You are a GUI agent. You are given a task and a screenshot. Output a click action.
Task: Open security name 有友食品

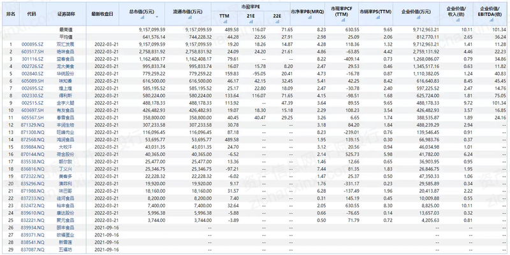coord(66,110)
